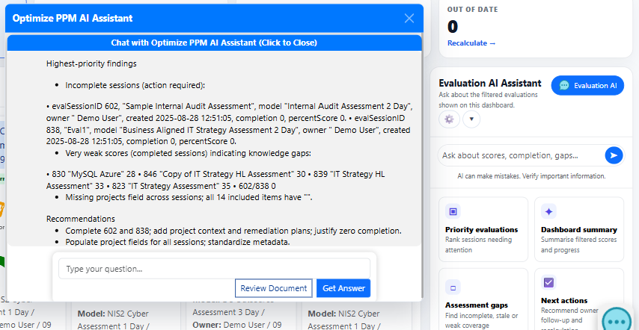
Task: Click the Out of Date count value 0
Action: pyautogui.click(x=453, y=27)
